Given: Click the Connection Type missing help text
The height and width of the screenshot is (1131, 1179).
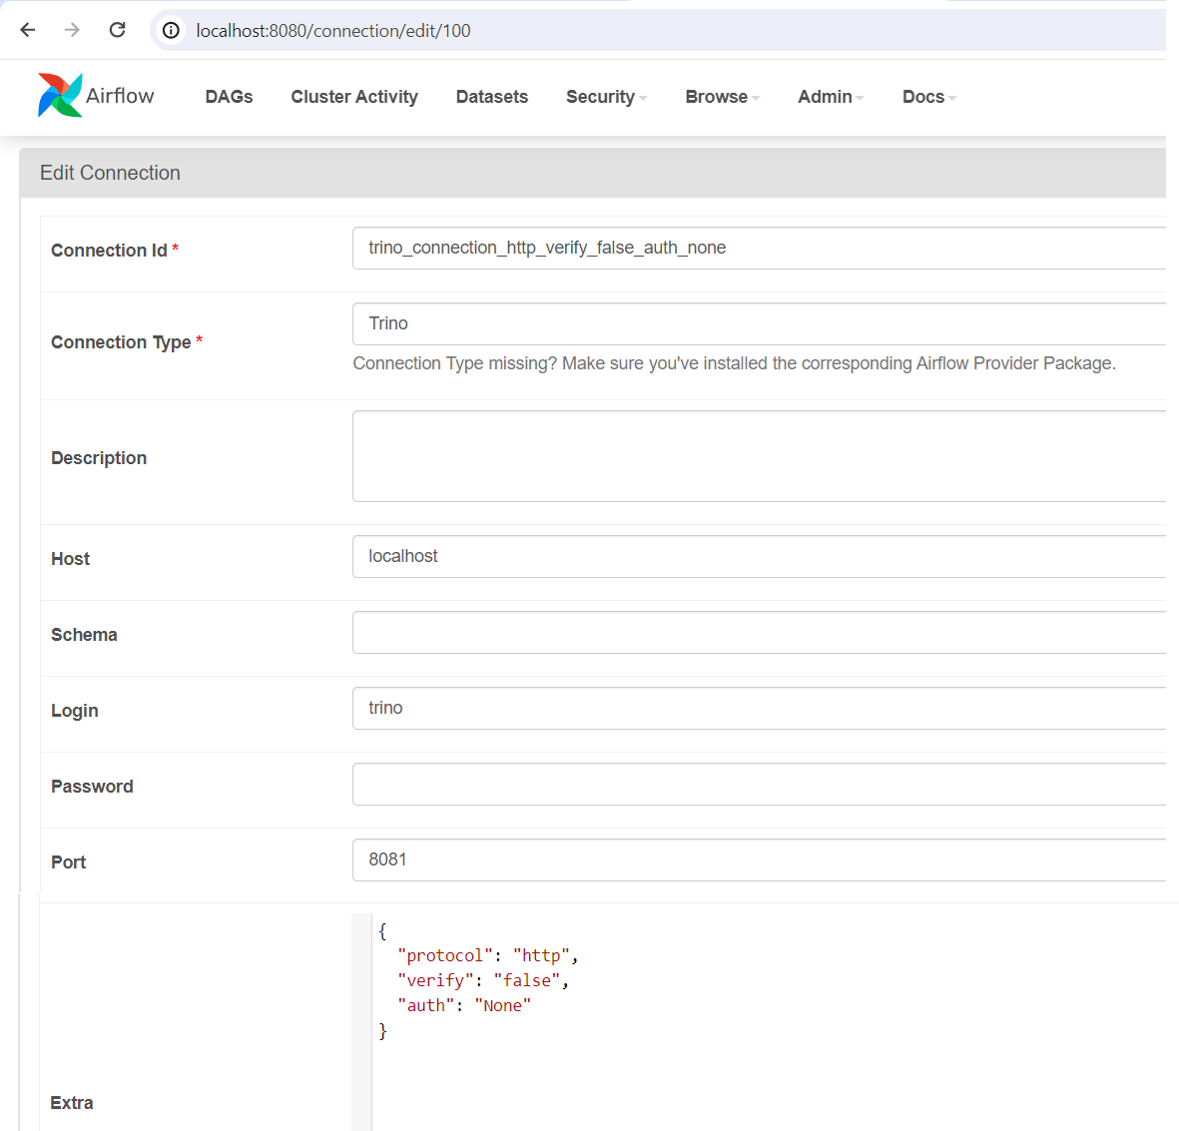Looking at the screenshot, I should (x=734, y=364).
